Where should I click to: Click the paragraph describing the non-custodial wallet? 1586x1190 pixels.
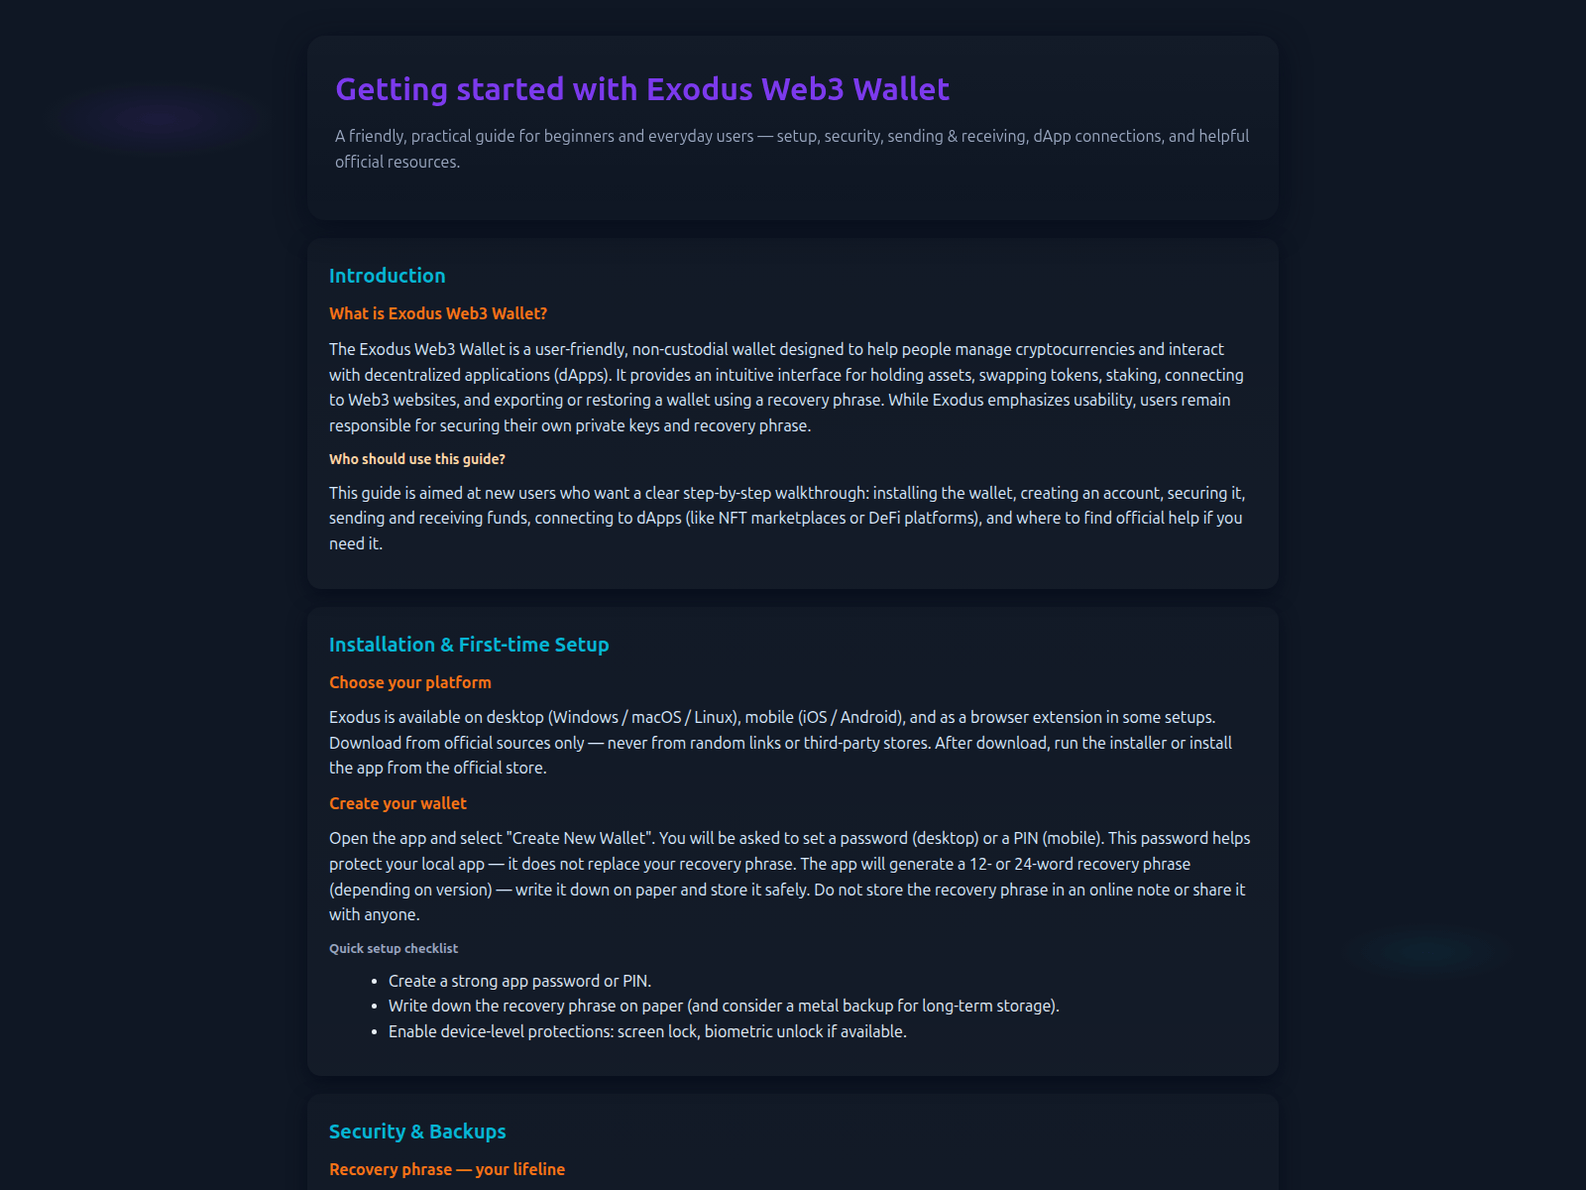click(x=786, y=387)
